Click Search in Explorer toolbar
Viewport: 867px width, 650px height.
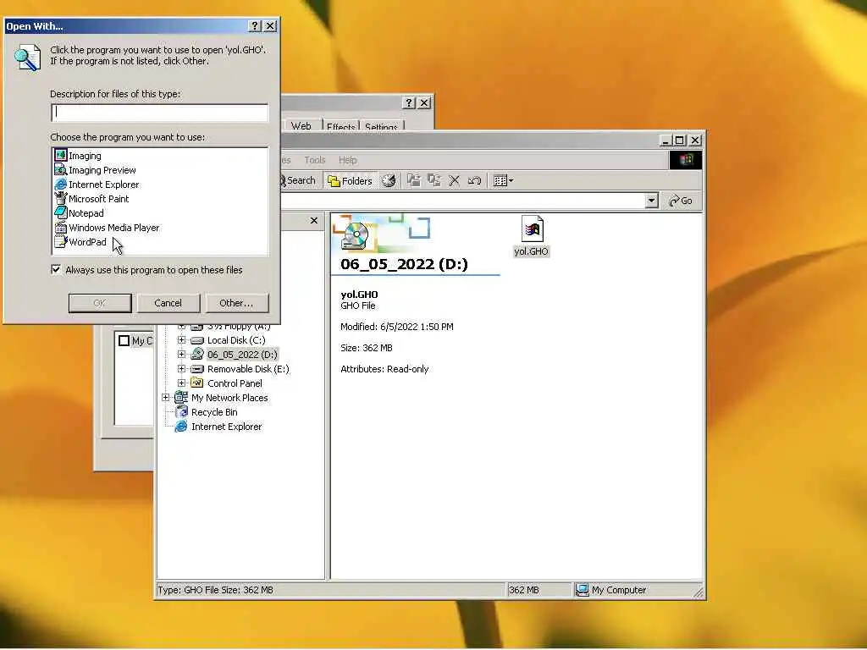pyautogui.click(x=299, y=181)
